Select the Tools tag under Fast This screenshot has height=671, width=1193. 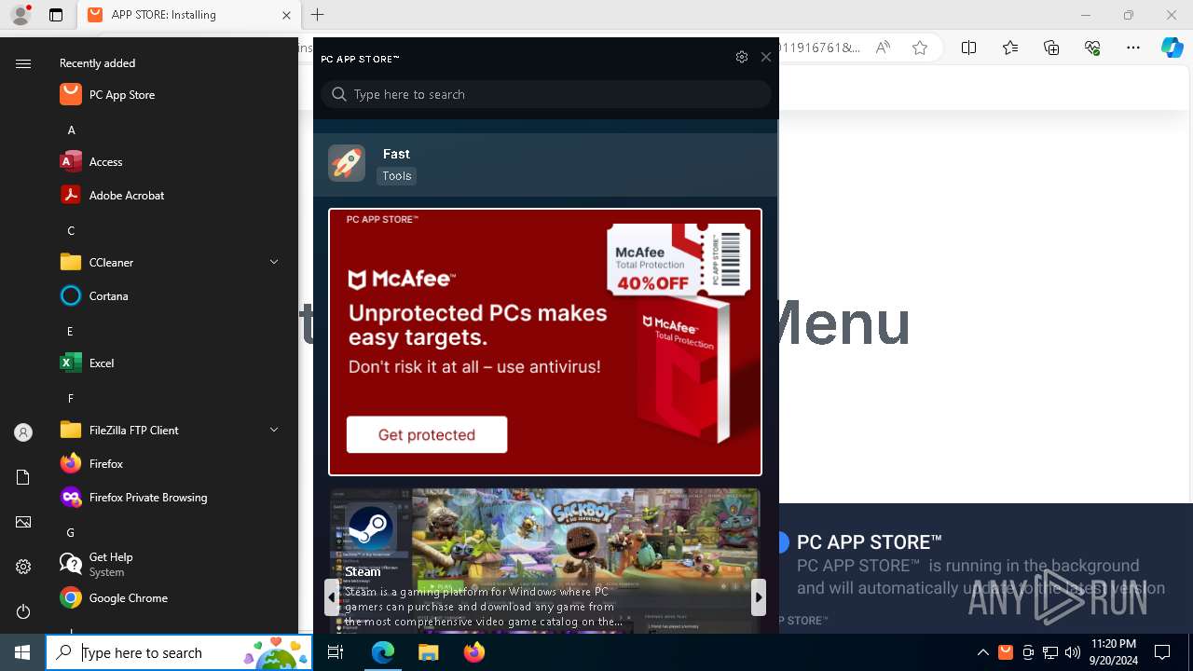tap(396, 175)
